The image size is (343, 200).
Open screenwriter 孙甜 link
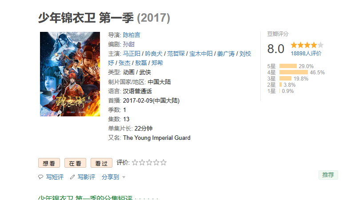129,44
